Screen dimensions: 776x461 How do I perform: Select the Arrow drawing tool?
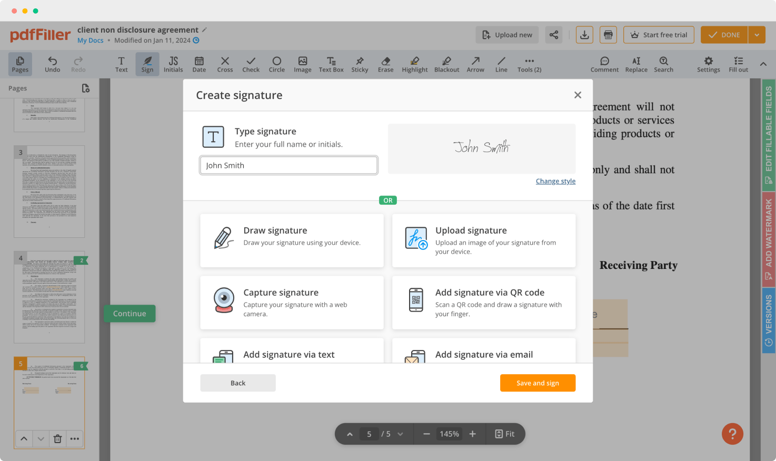coord(475,64)
